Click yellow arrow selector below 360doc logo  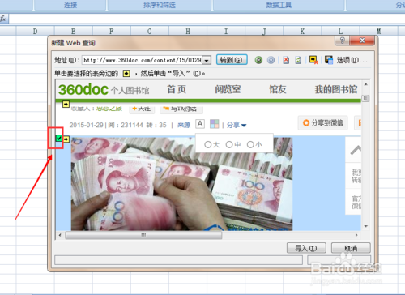coord(66,104)
